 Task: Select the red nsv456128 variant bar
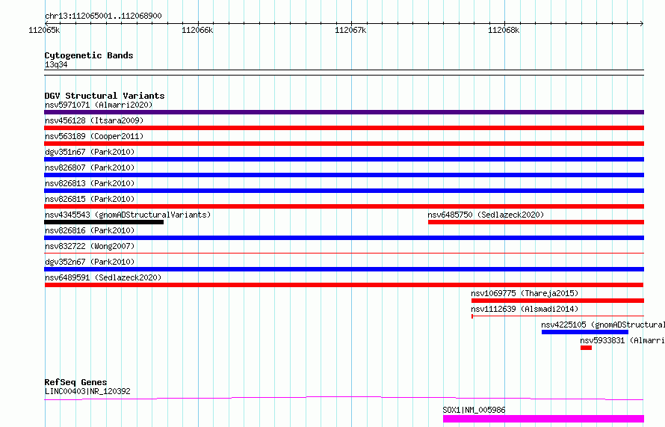(x=344, y=128)
